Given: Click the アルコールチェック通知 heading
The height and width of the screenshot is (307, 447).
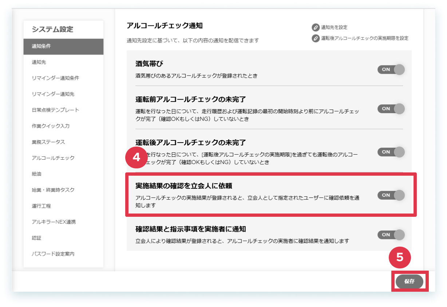Looking at the screenshot, I should pyautogui.click(x=165, y=26).
